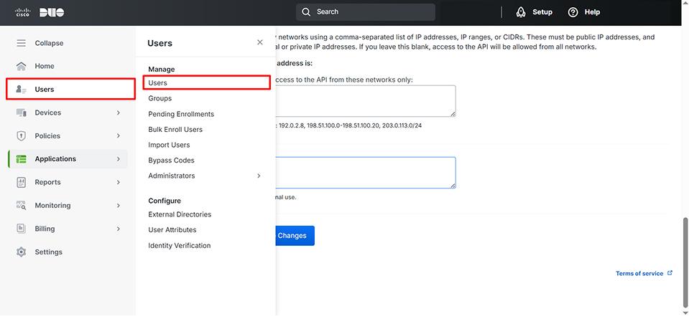Close the Users flyout panel

[260, 43]
